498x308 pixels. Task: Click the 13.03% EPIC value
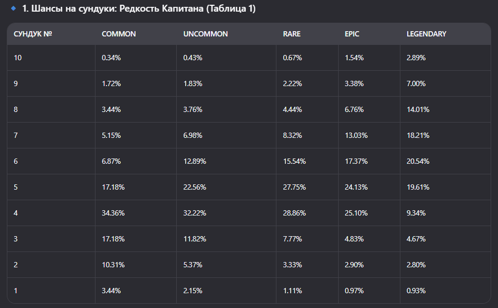[356, 135]
